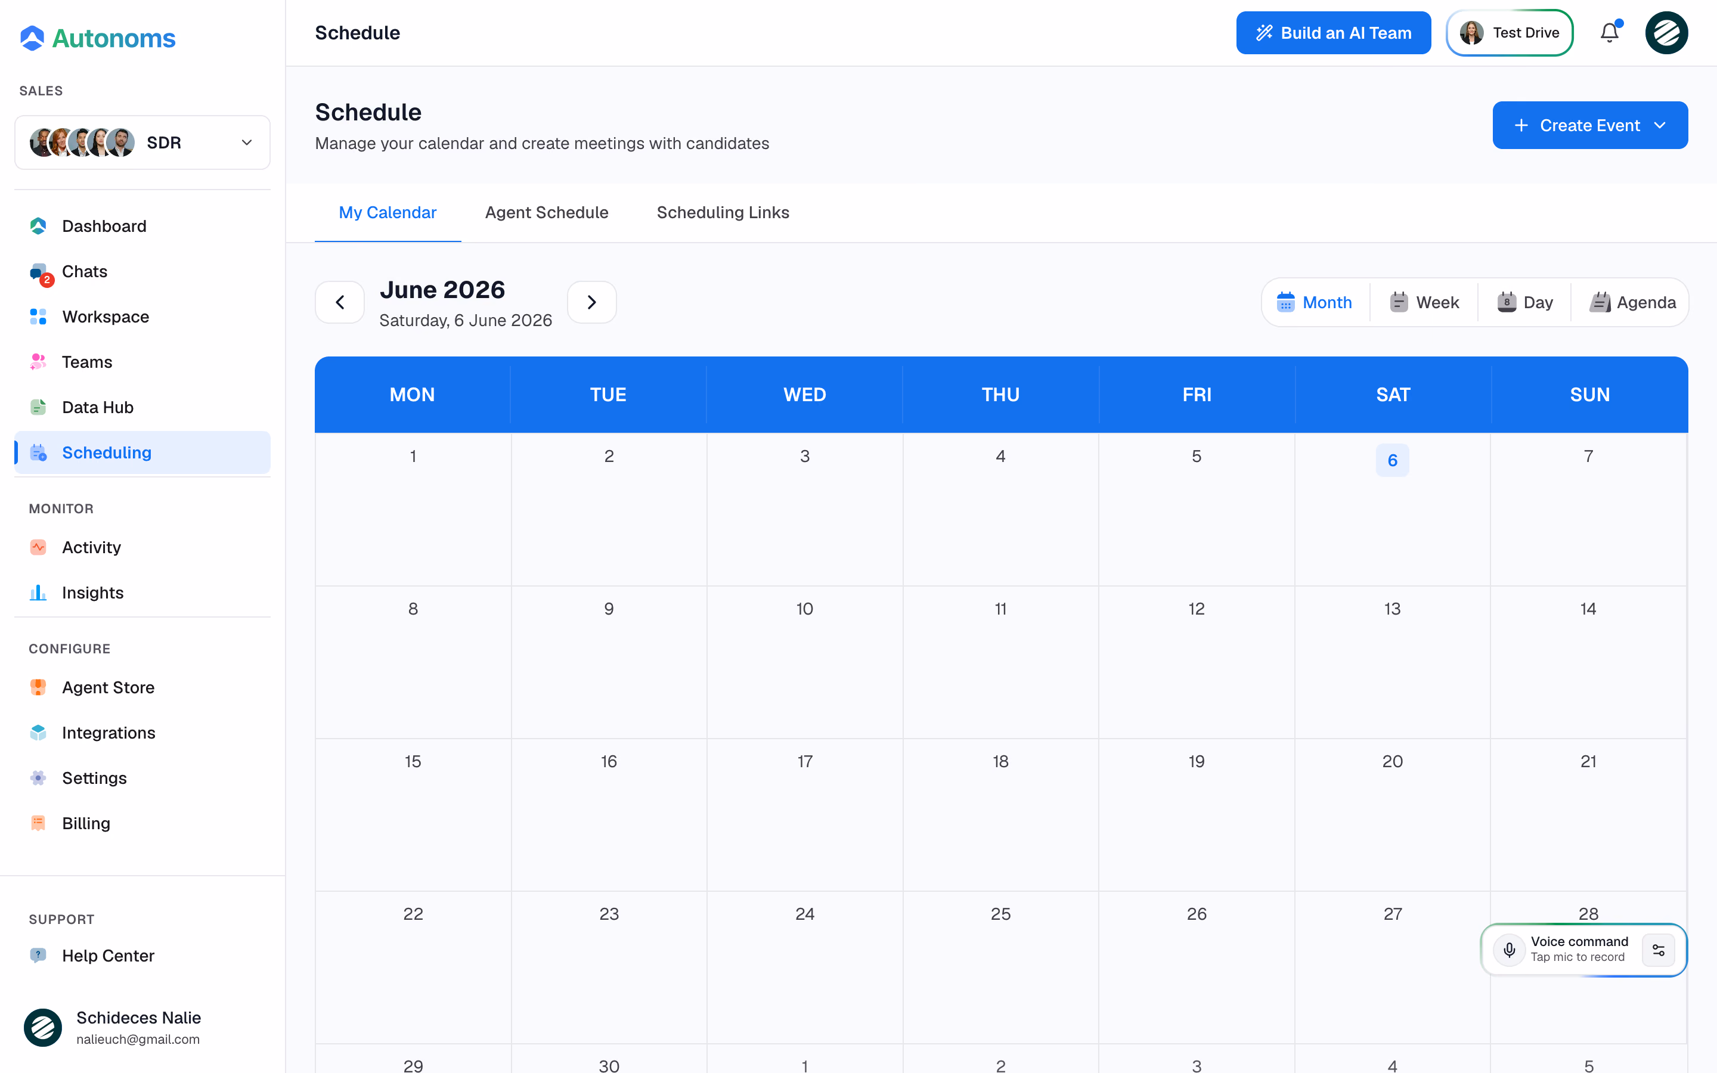
Task: Open voice command settings sliders icon
Action: (x=1658, y=950)
